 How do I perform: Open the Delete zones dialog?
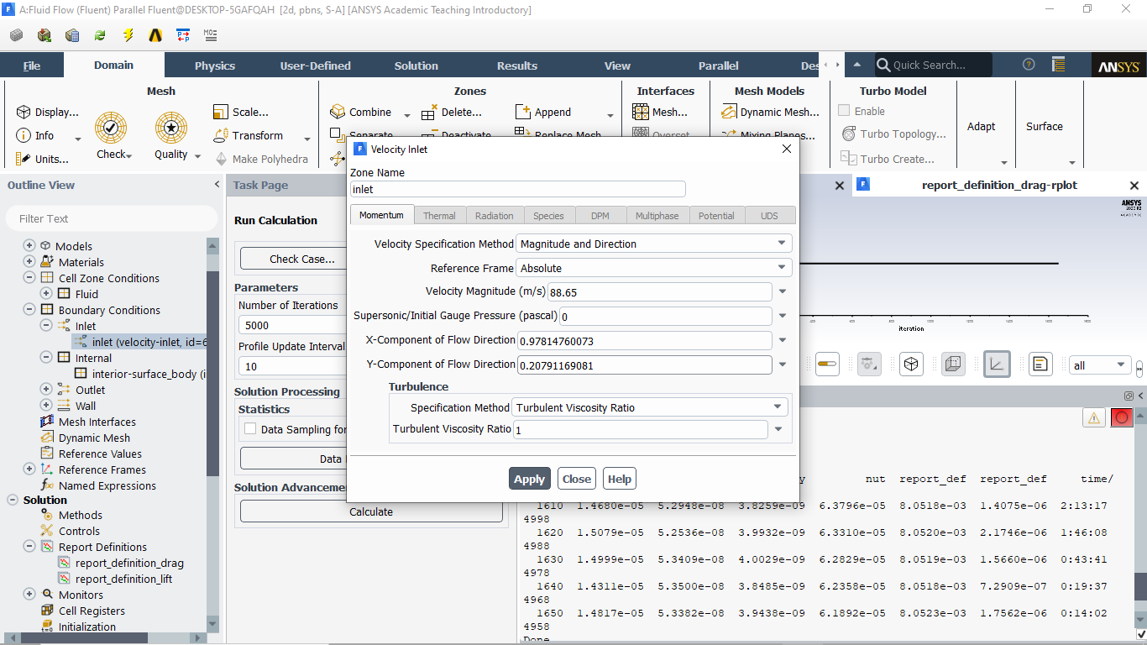coord(452,113)
